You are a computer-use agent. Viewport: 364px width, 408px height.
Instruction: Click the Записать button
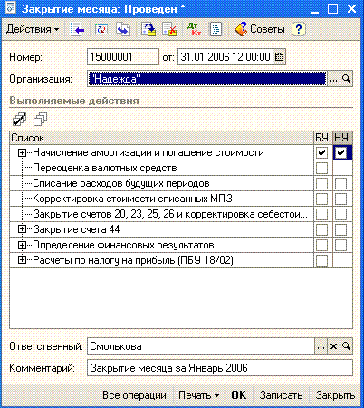tap(281, 395)
